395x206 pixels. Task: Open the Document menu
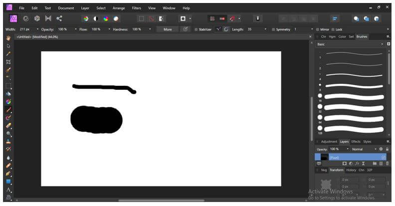(66, 8)
